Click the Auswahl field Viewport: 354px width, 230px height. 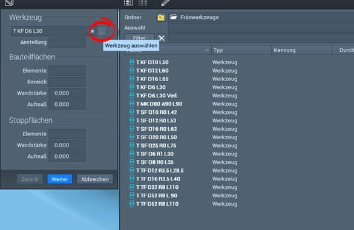[261, 28]
